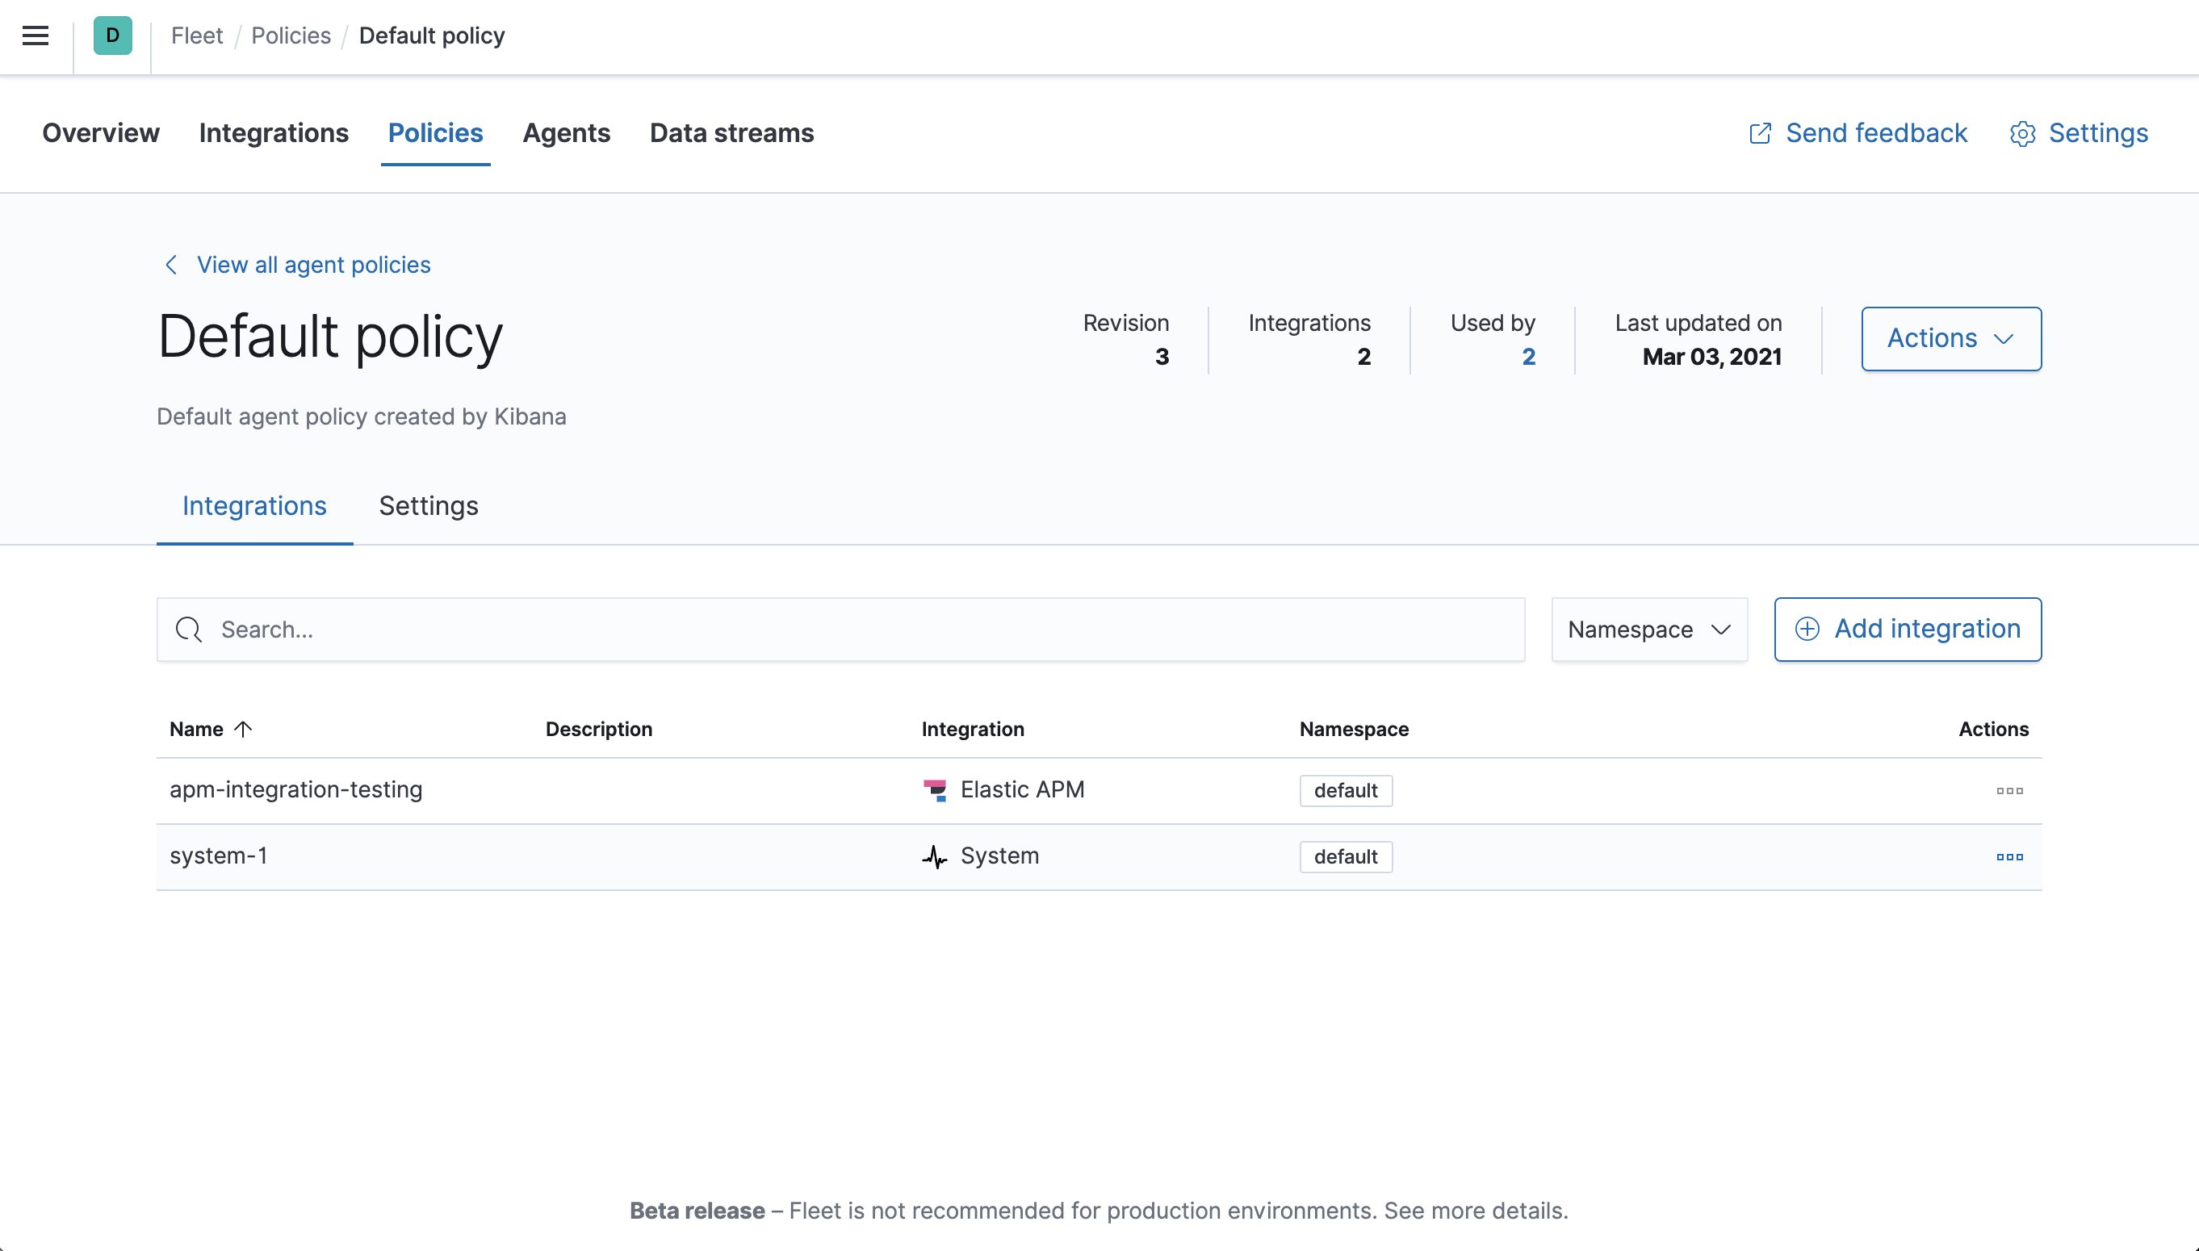Open the Settings tab of Default policy
This screenshot has height=1251, width=2199.
pyautogui.click(x=428, y=507)
